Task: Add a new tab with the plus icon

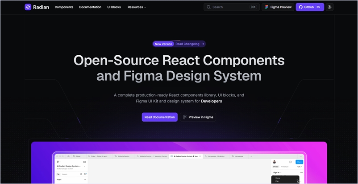Action: pyautogui.click(x=251, y=156)
